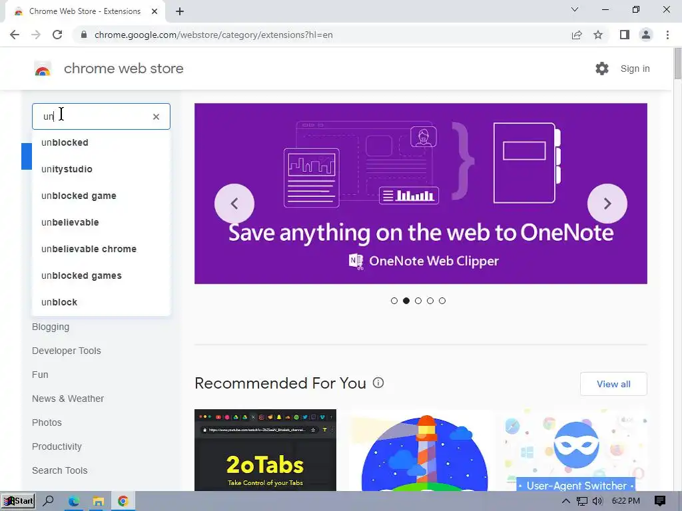This screenshot has width=682, height=511.
Task: Click the Chrome Web Store logo
Action: [x=43, y=69]
